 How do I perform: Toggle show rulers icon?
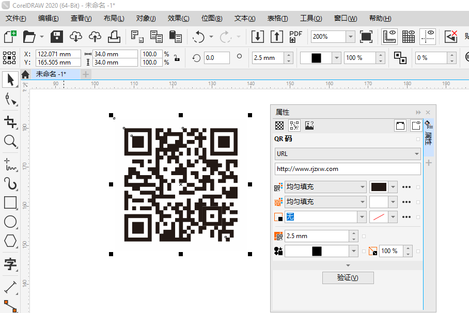point(389,37)
